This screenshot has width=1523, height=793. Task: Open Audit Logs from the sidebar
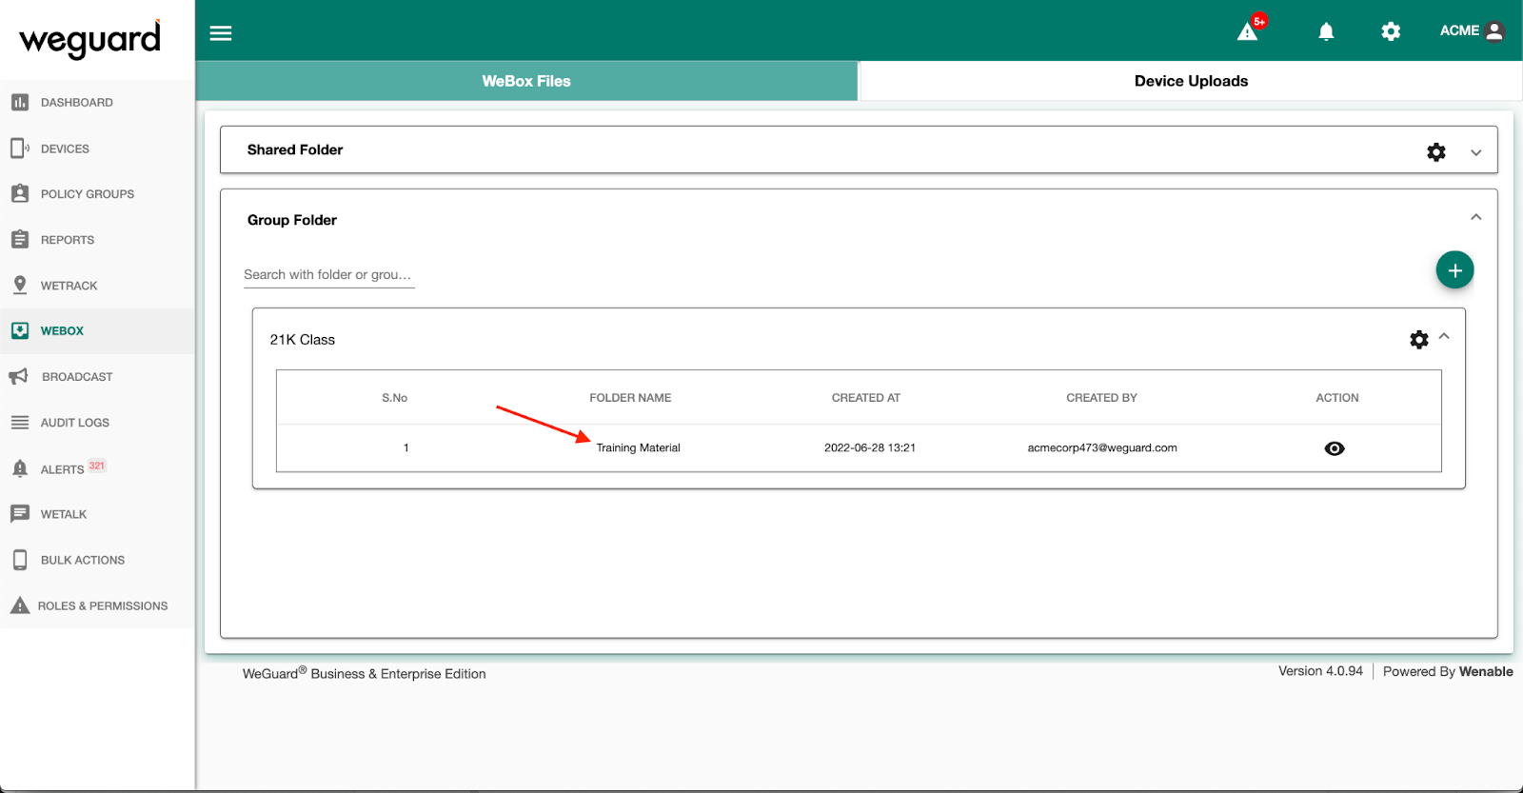coord(75,423)
